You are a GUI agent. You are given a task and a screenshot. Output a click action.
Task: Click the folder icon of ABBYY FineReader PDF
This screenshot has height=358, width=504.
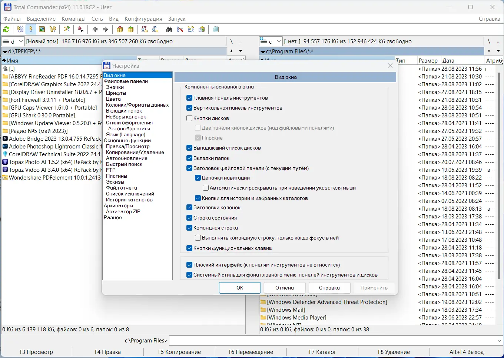click(x=5, y=76)
